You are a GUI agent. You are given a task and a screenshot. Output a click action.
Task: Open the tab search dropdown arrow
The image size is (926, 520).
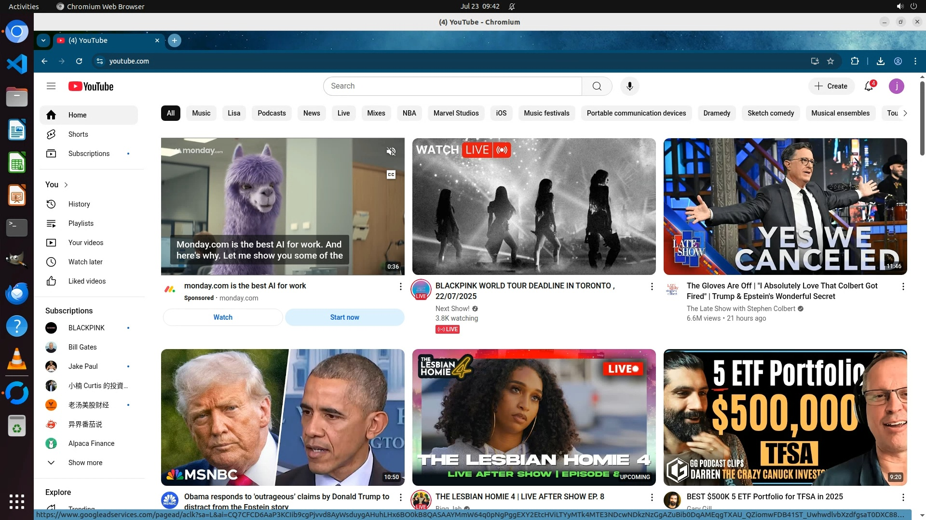click(x=43, y=40)
